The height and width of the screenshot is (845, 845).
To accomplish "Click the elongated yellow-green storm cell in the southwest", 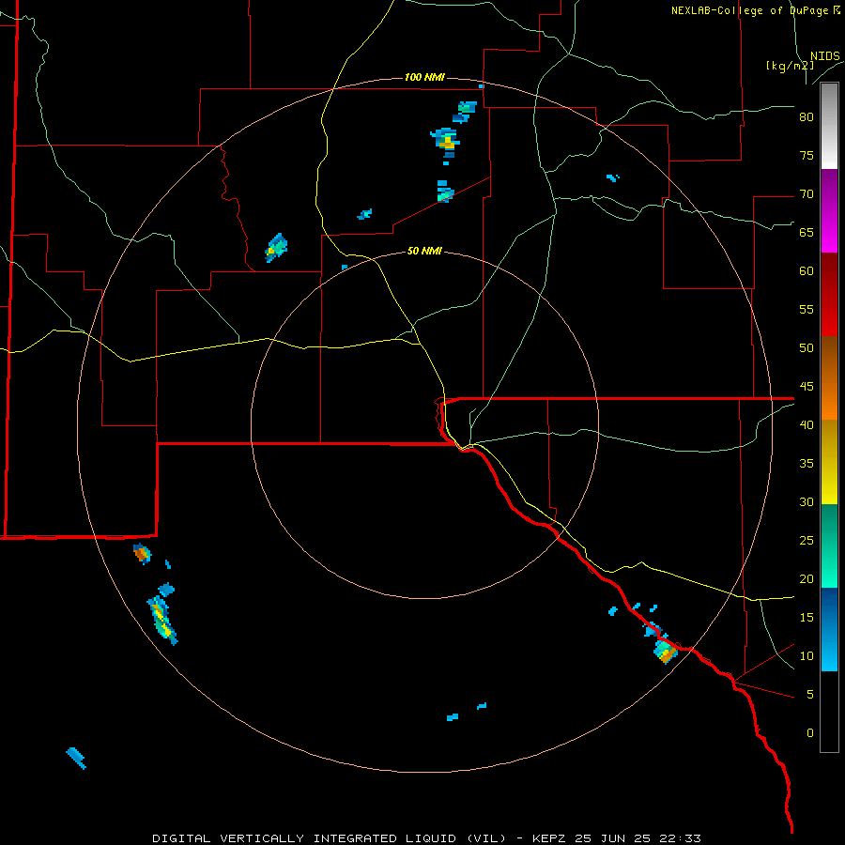I will pyautogui.click(x=161, y=621).
